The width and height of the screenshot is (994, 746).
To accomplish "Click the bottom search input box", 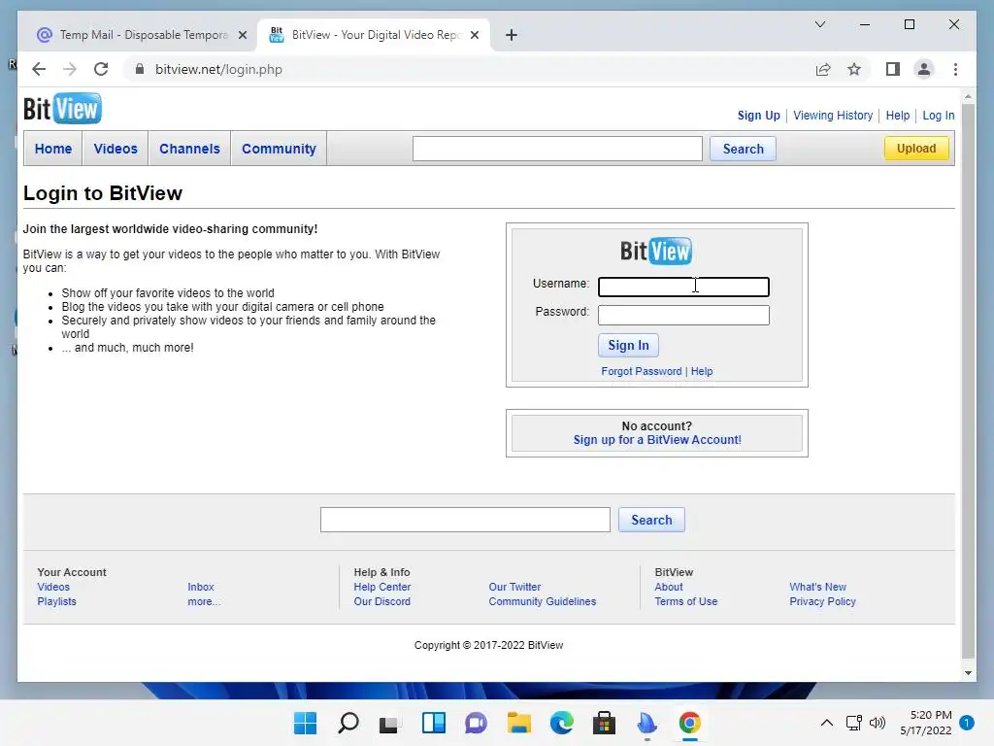I will (x=465, y=521).
